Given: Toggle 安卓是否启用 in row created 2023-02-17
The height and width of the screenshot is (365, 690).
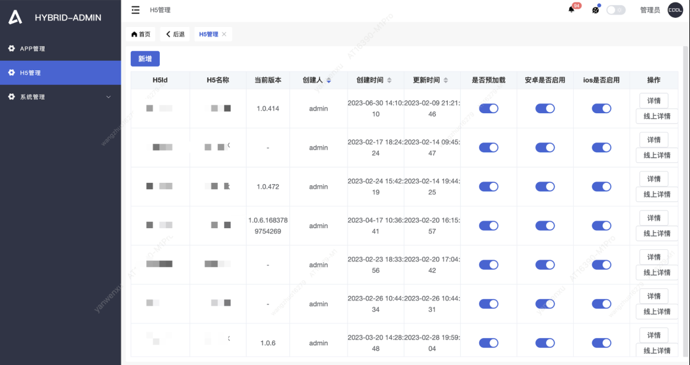Looking at the screenshot, I should (545, 148).
